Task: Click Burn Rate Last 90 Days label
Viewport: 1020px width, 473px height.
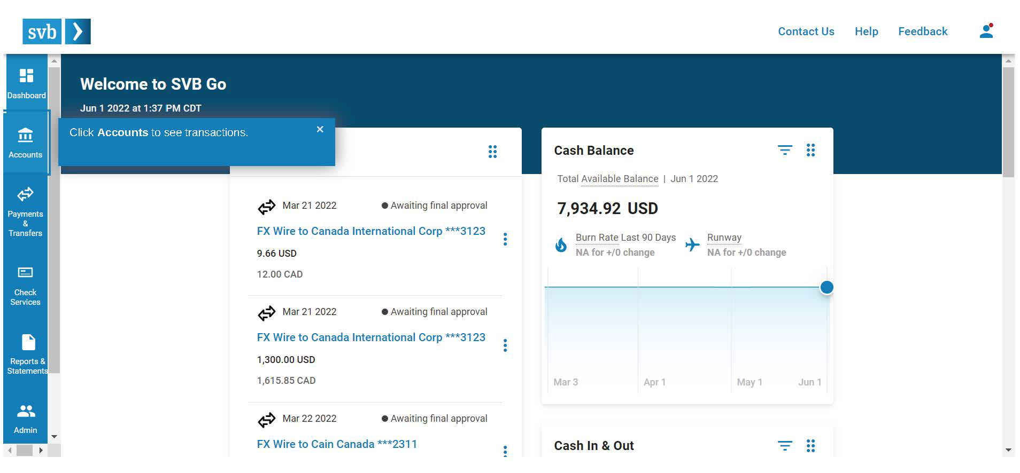Action: coord(625,238)
